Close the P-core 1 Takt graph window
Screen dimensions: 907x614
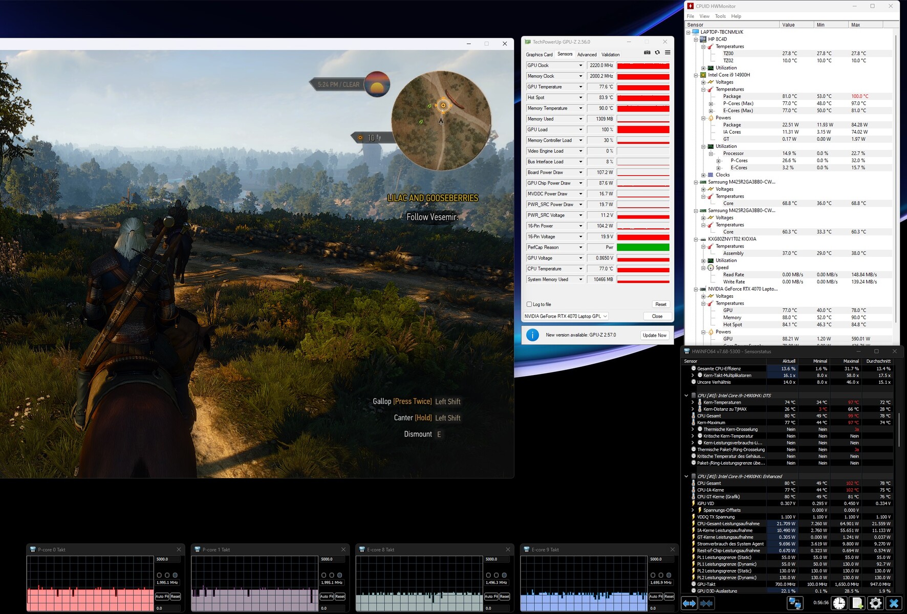343,550
